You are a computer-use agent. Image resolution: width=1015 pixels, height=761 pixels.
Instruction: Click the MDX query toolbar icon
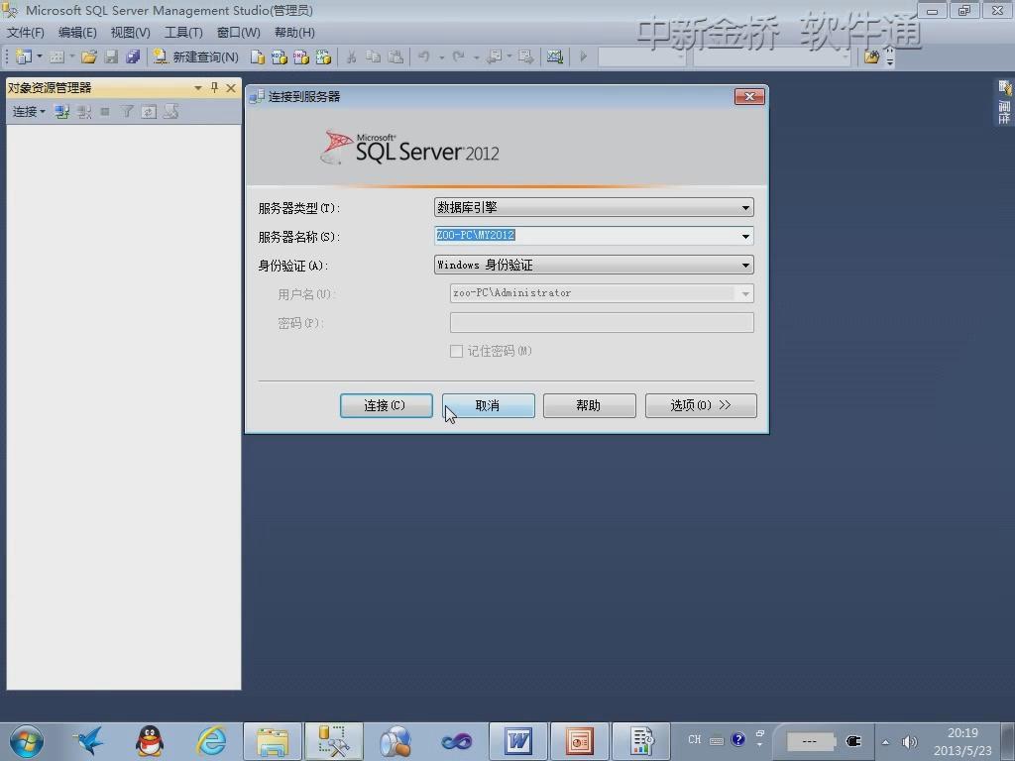[x=279, y=56]
